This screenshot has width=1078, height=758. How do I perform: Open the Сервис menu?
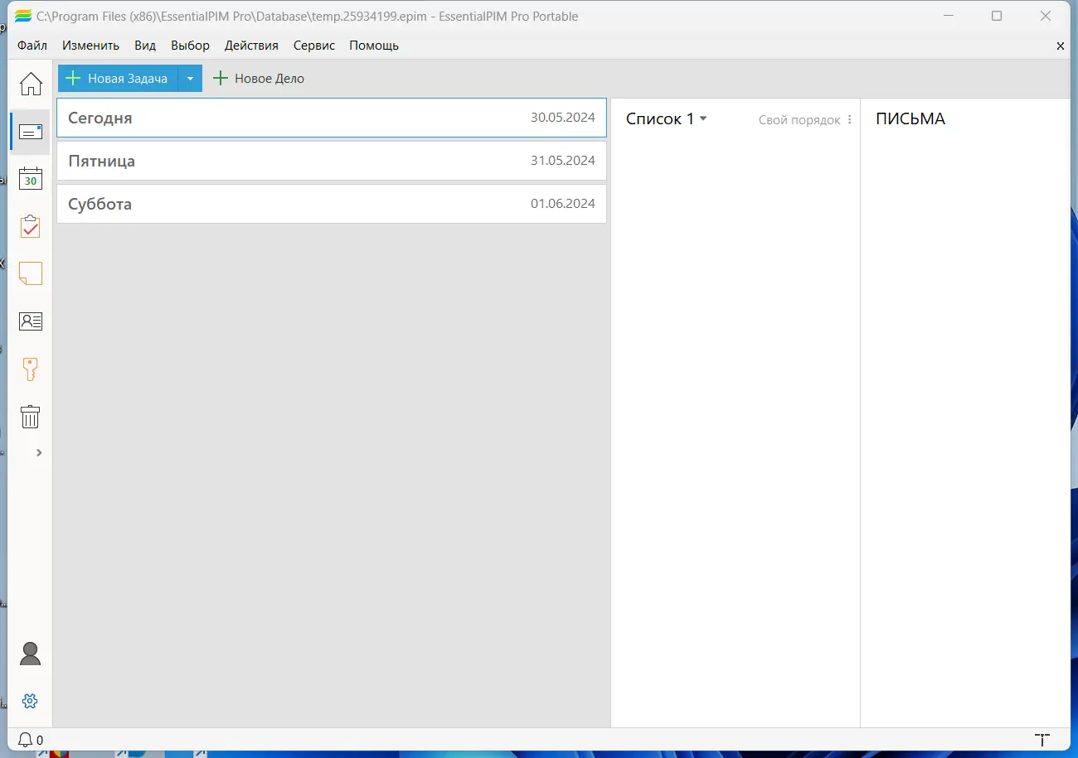[314, 46]
